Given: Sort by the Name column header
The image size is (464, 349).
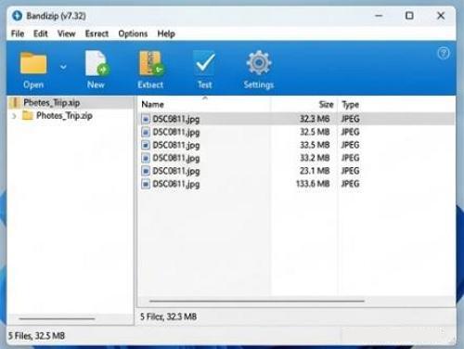Looking at the screenshot, I should 152,105.
